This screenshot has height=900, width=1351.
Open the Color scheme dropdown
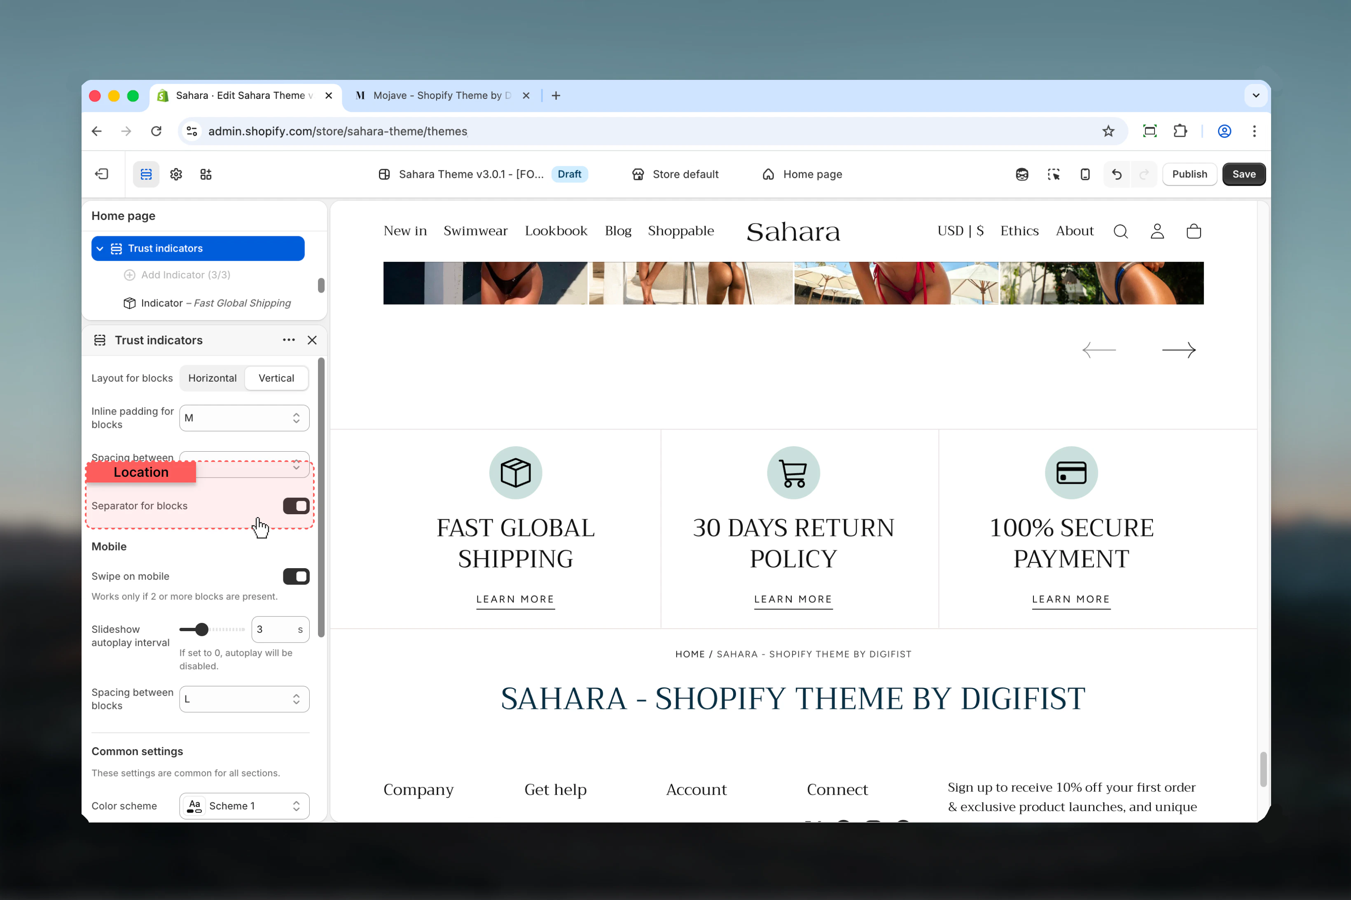[244, 806]
